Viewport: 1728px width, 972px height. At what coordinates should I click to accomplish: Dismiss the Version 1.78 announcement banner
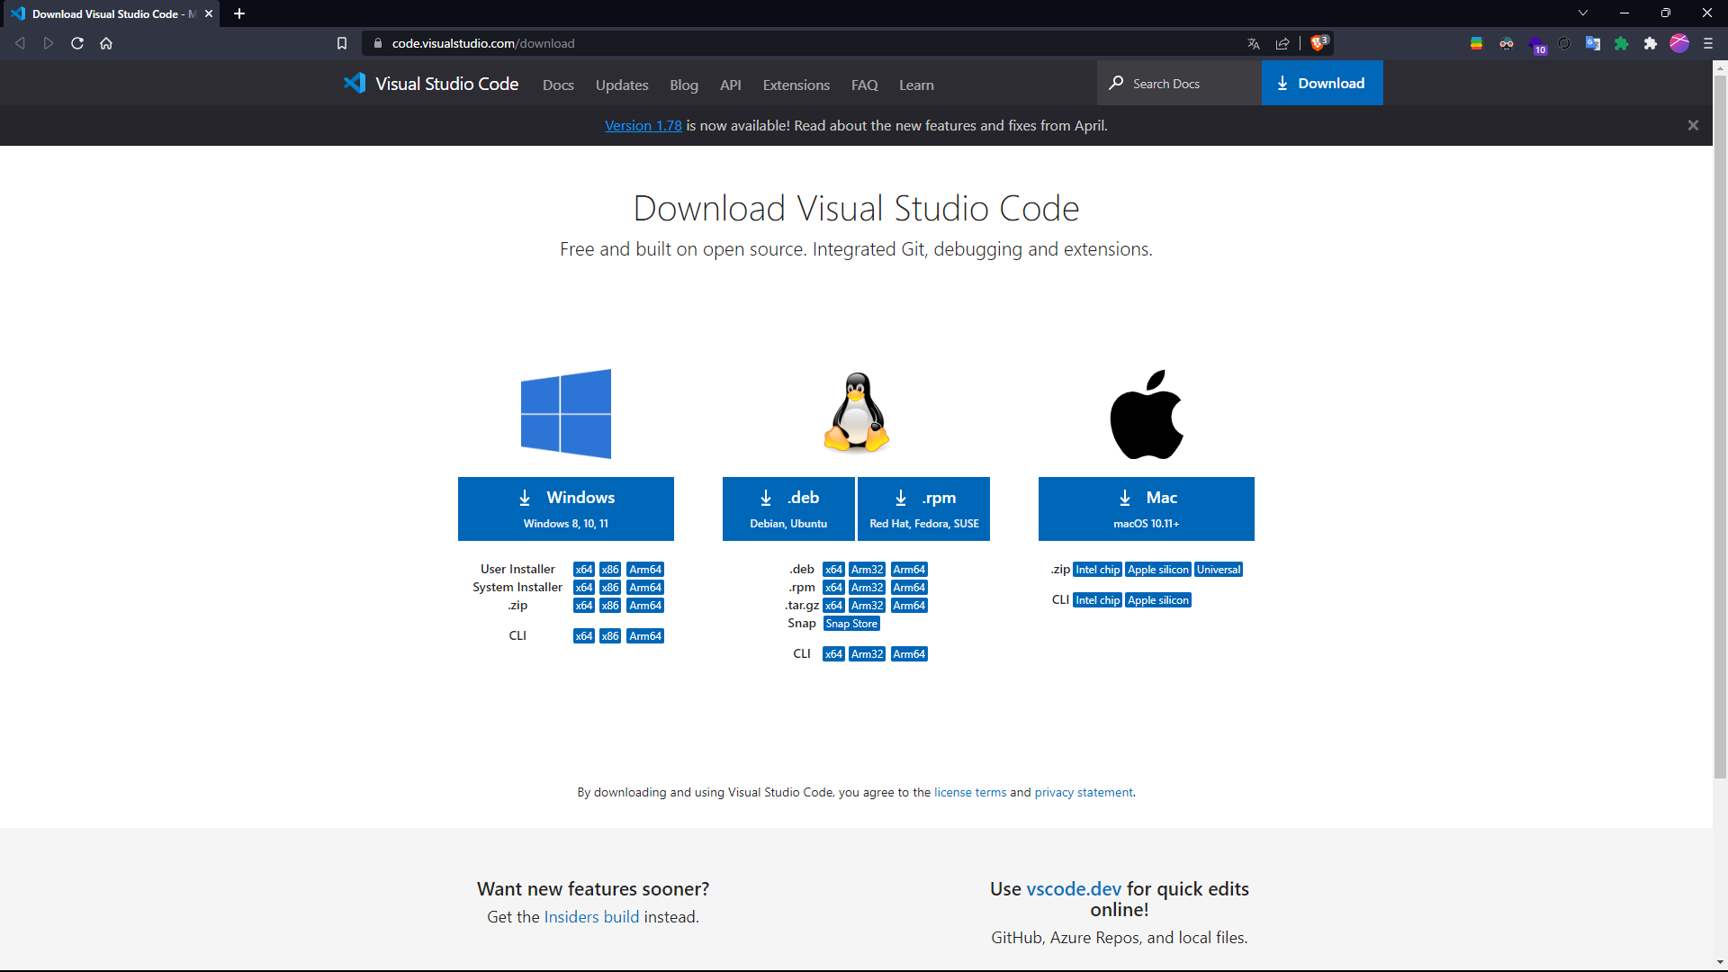[x=1693, y=125]
